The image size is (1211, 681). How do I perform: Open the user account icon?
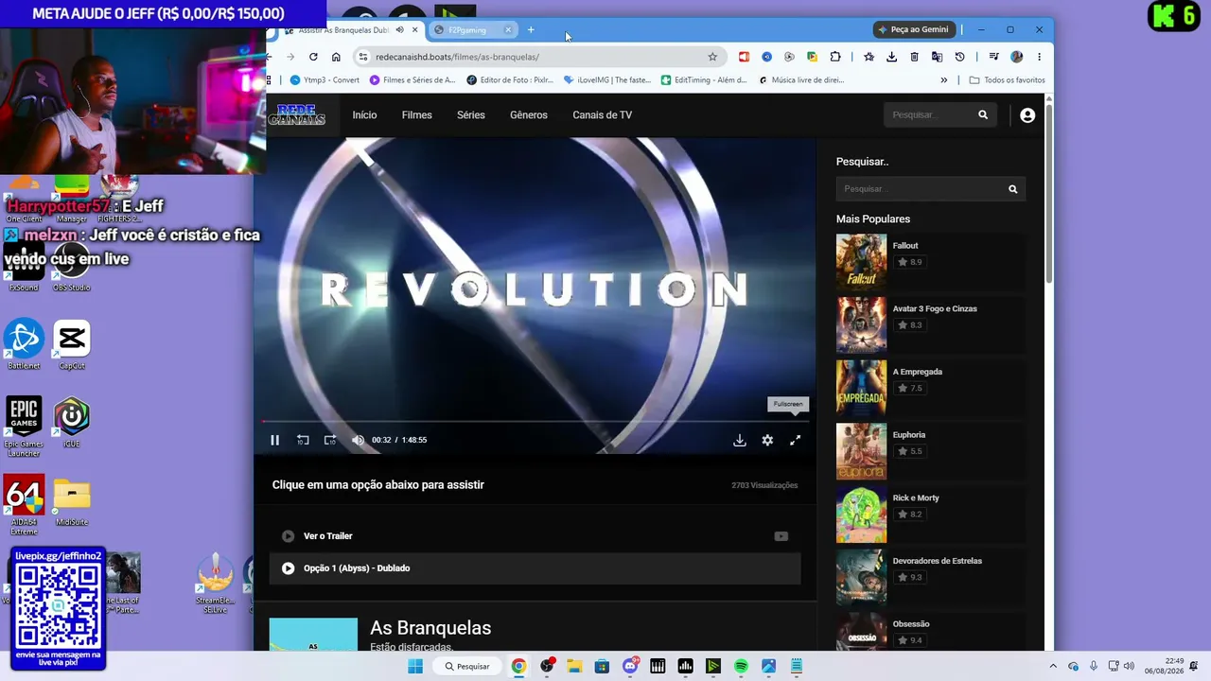pos(1027,115)
